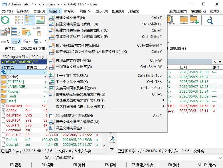Open the 命令(C) menu
The image size is (223, 168).
point(70,11)
